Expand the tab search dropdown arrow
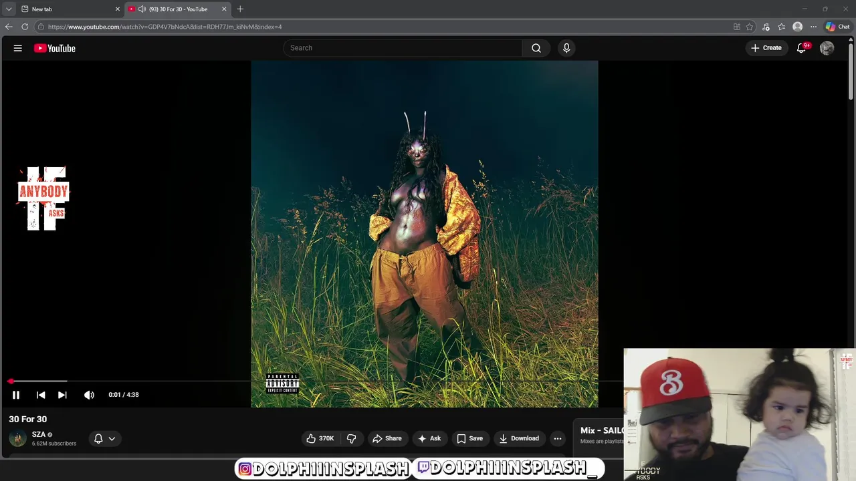This screenshot has width=856, height=481. (x=9, y=9)
